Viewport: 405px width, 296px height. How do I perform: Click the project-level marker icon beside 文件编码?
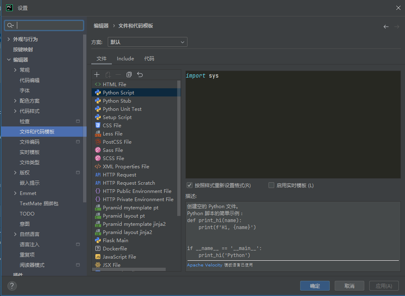[78, 142]
